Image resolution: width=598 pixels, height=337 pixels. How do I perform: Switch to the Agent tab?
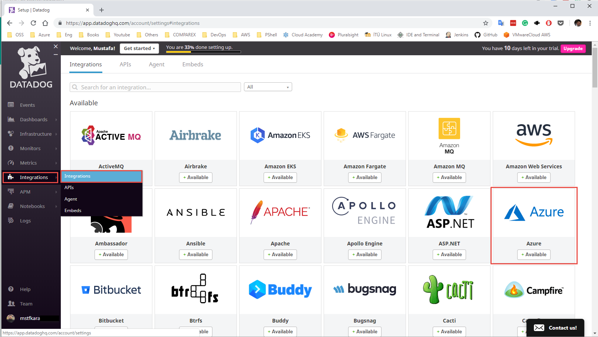pyautogui.click(x=156, y=65)
